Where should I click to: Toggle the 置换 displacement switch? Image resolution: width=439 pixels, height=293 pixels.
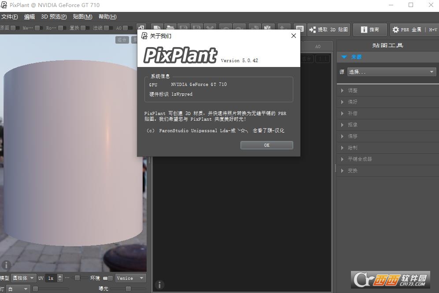click(x=85, y=28)
